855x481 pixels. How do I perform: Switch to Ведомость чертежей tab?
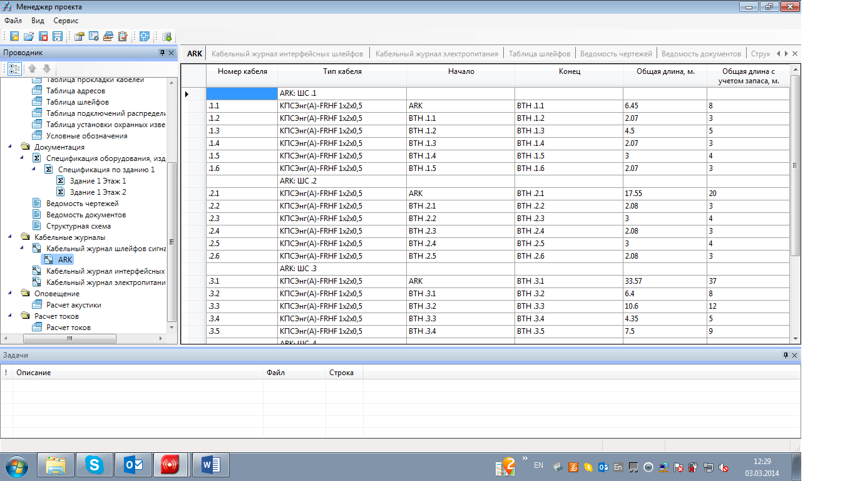coord(616,54)
